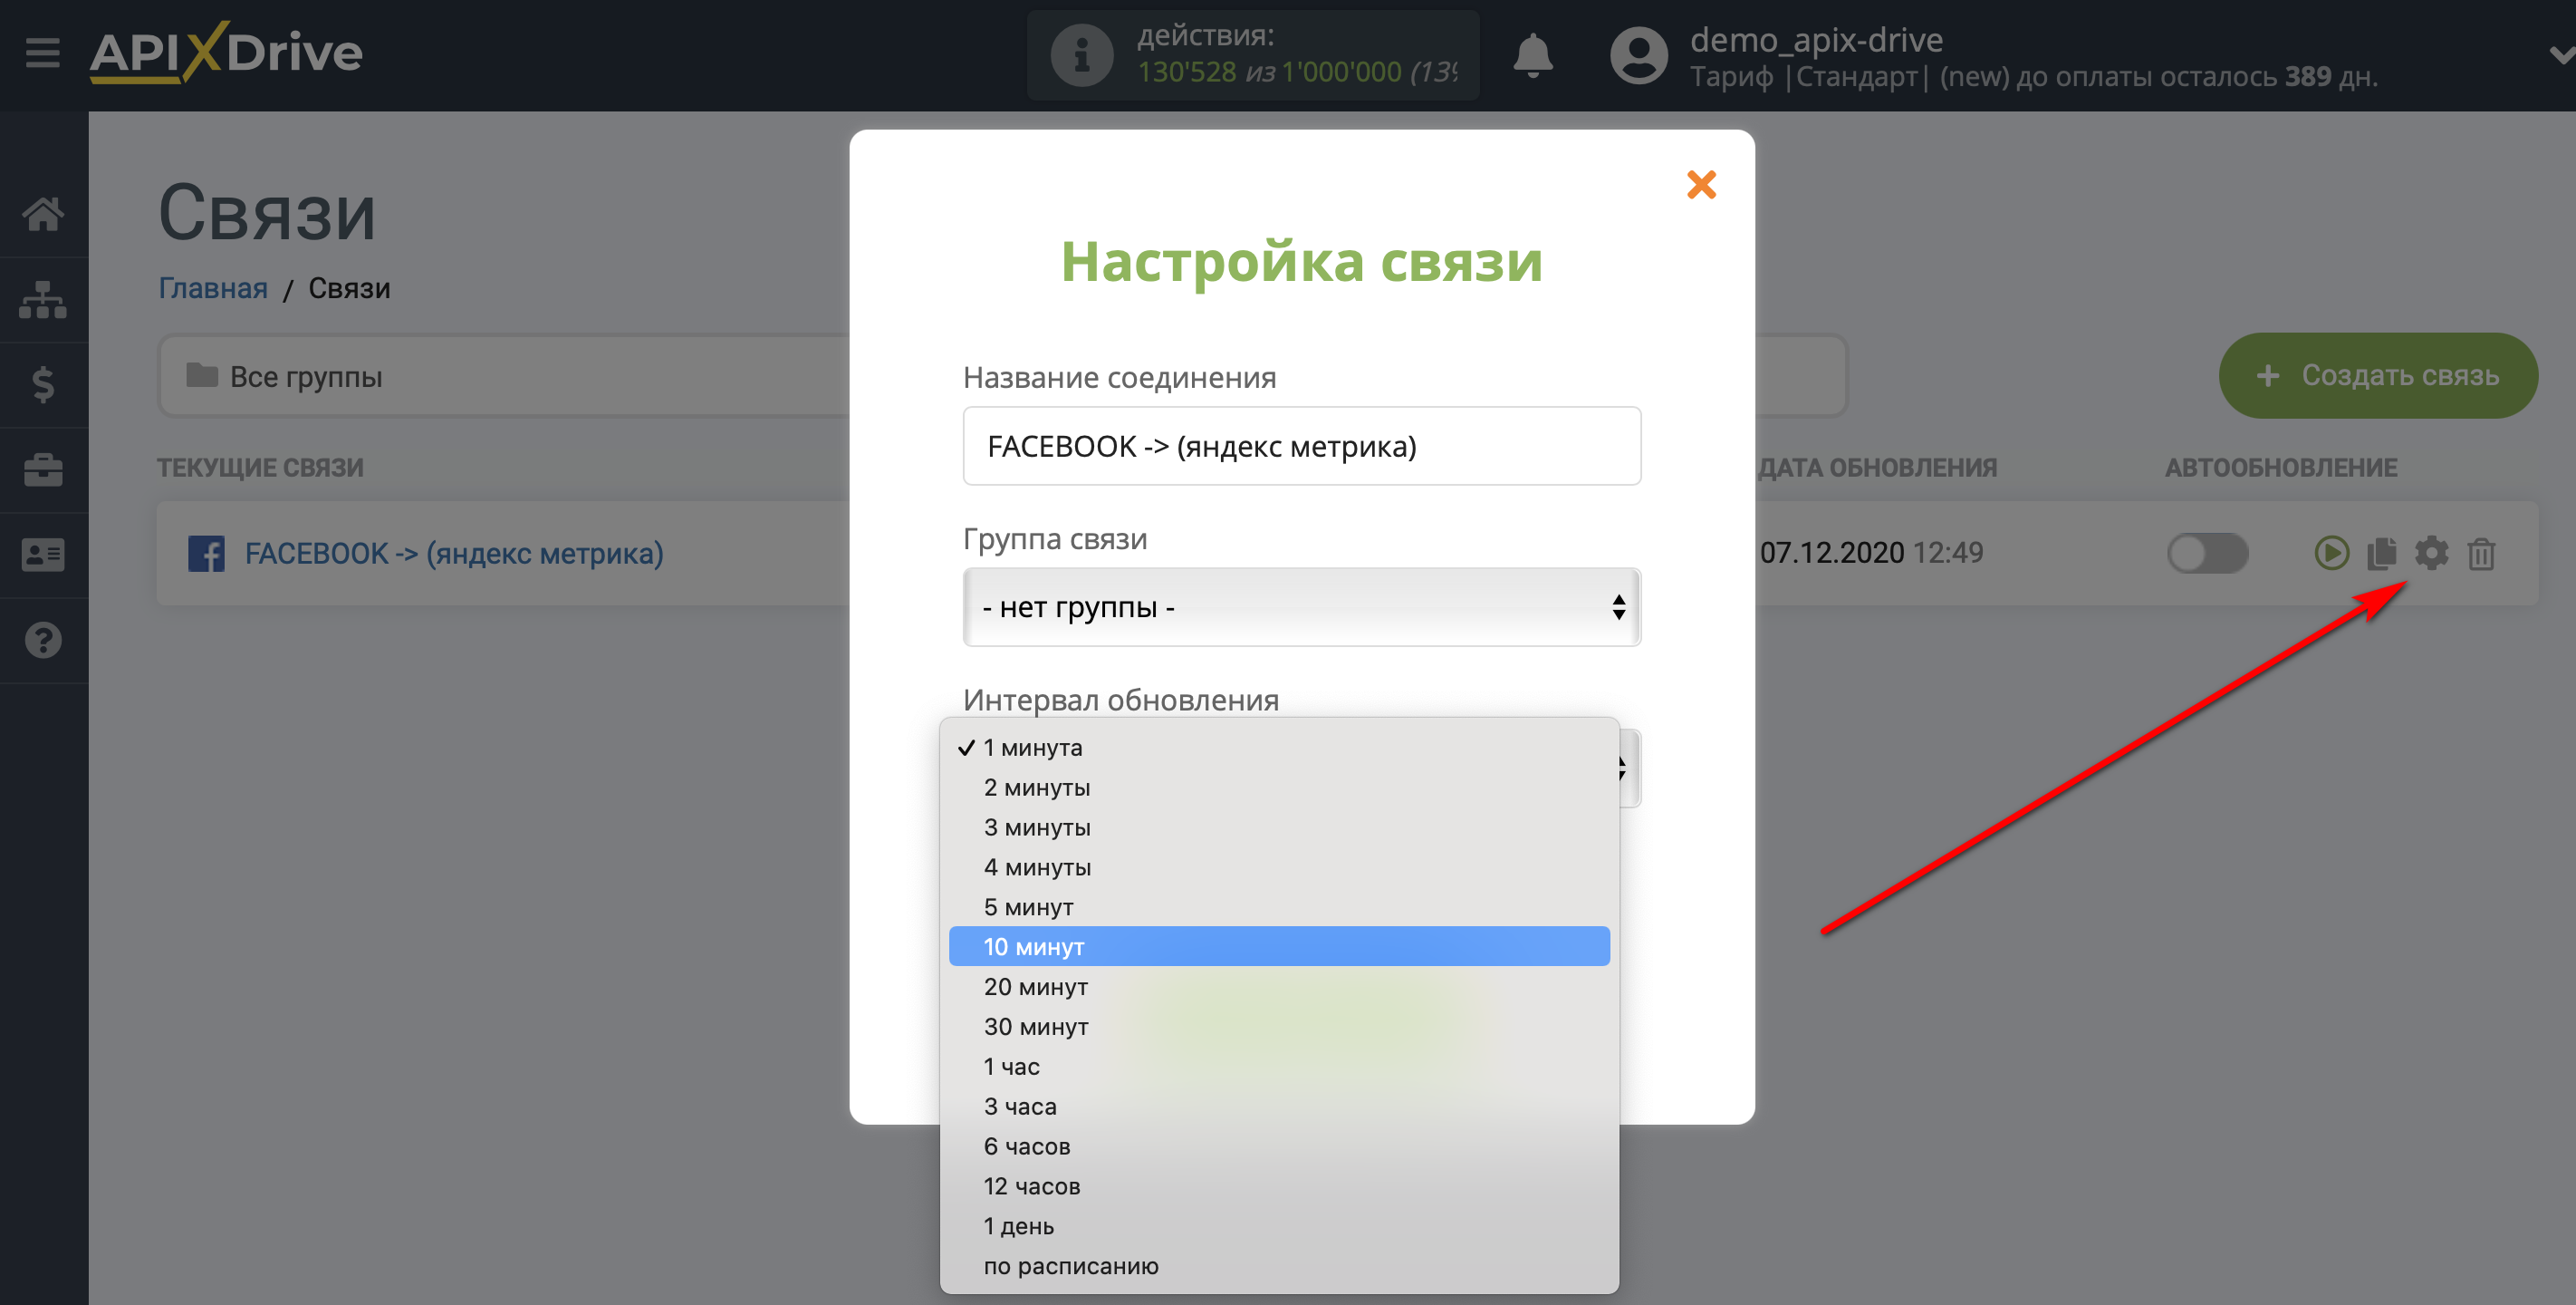Pick по расписанию update option
The height and width of the screenshot is (1305, 2576).
click(x=1279, y=1266)
